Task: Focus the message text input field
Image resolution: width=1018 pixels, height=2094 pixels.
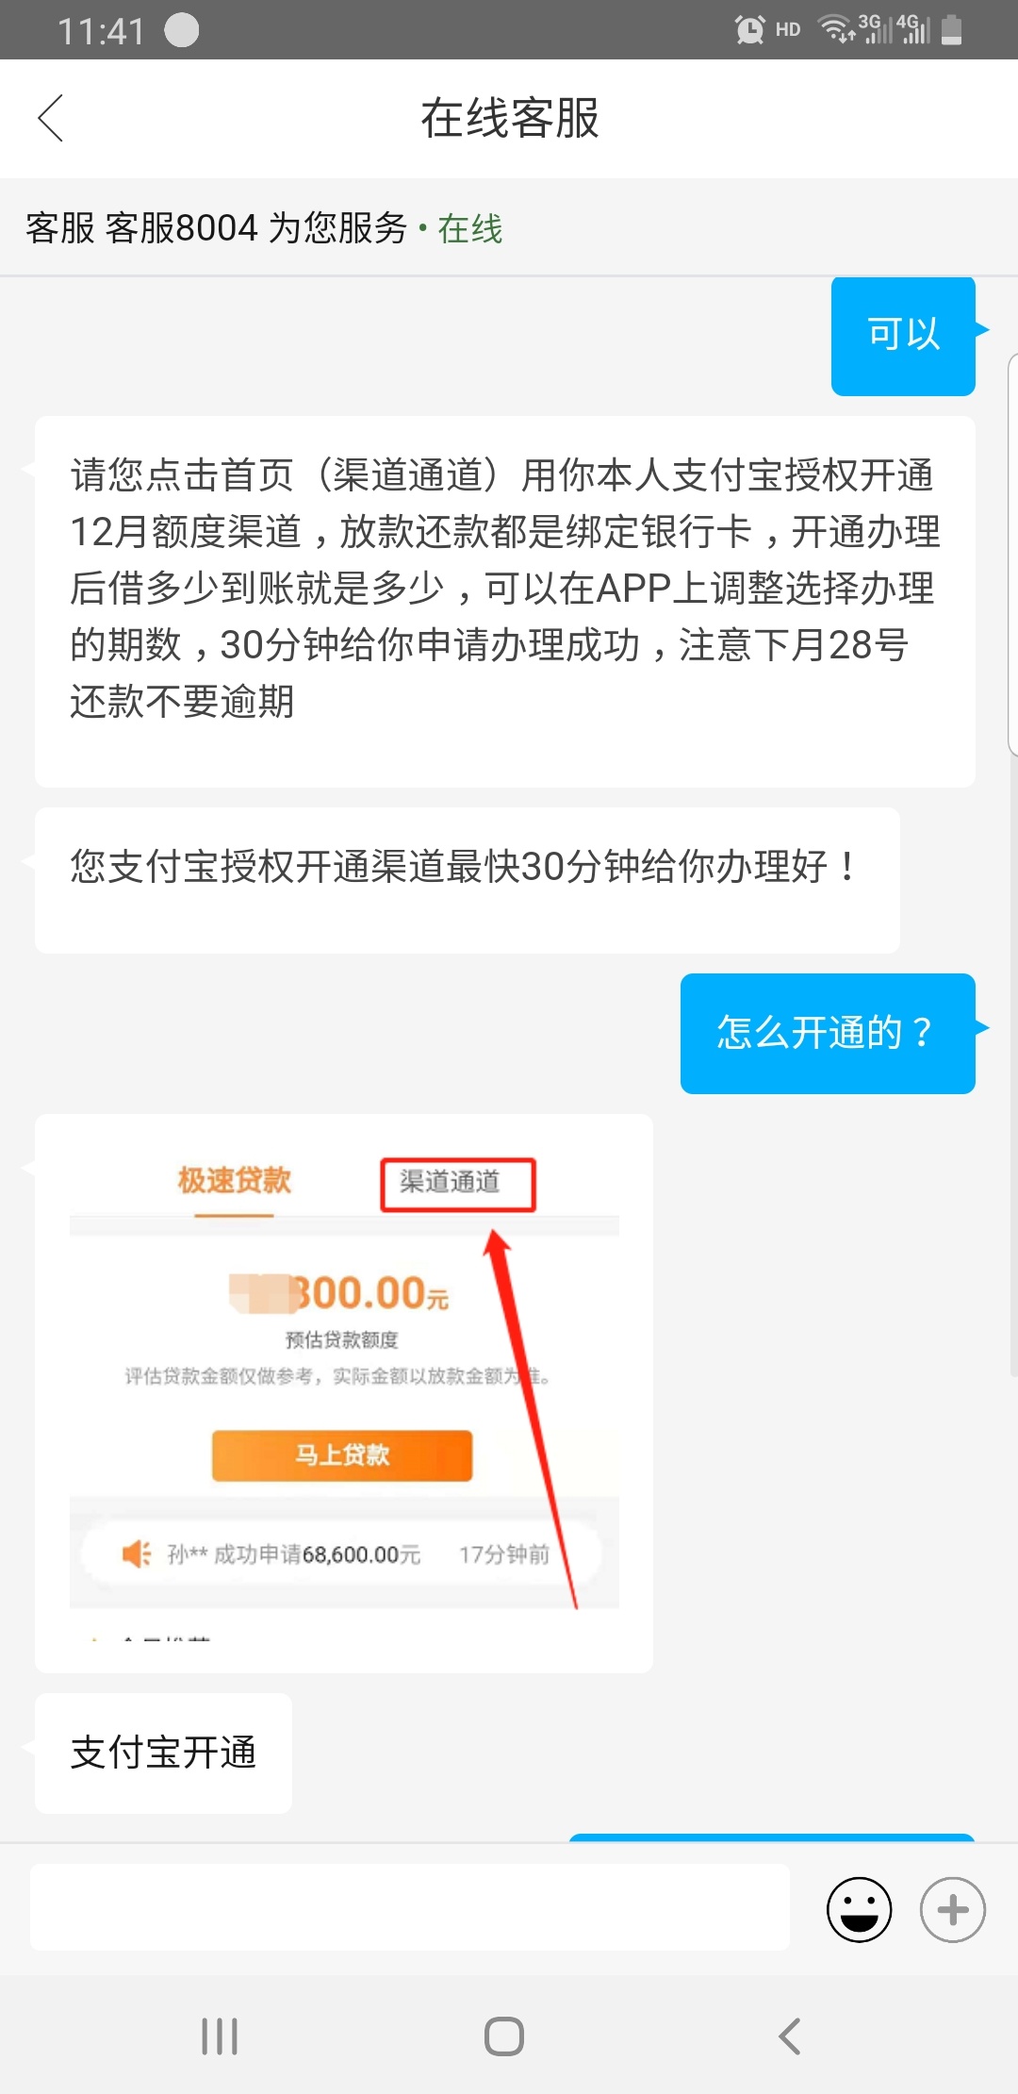Action: pos(410,1907)
